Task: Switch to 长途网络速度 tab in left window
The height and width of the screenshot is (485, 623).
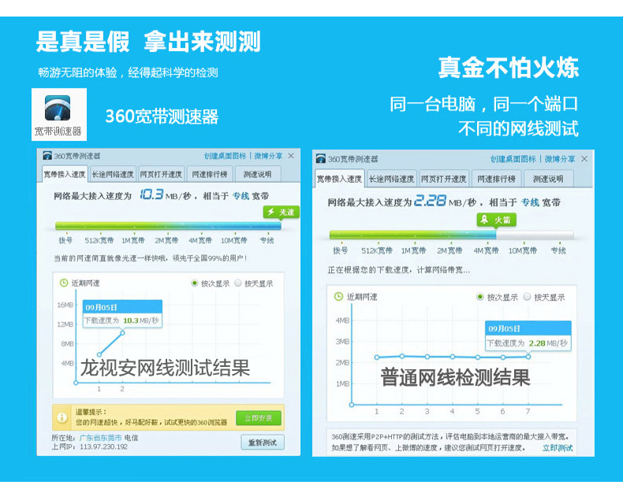Action: coord(113,175)
